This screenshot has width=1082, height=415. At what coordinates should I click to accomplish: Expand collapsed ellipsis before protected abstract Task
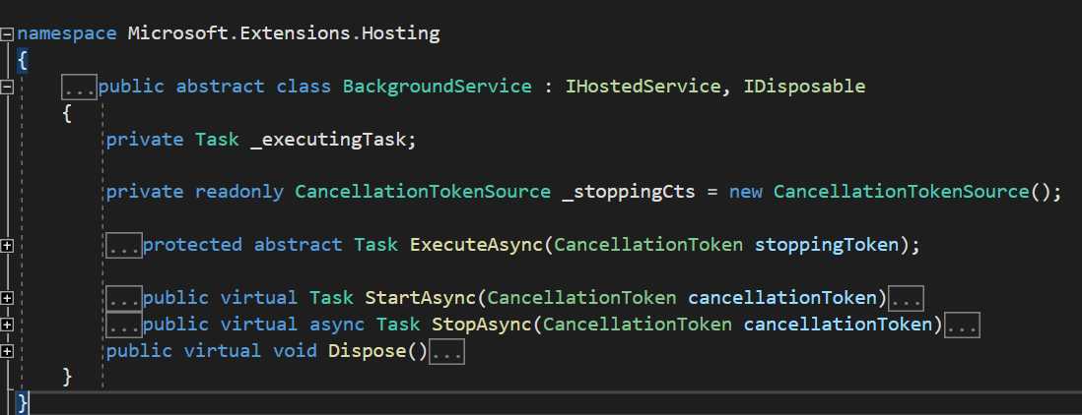click(124, 245)
